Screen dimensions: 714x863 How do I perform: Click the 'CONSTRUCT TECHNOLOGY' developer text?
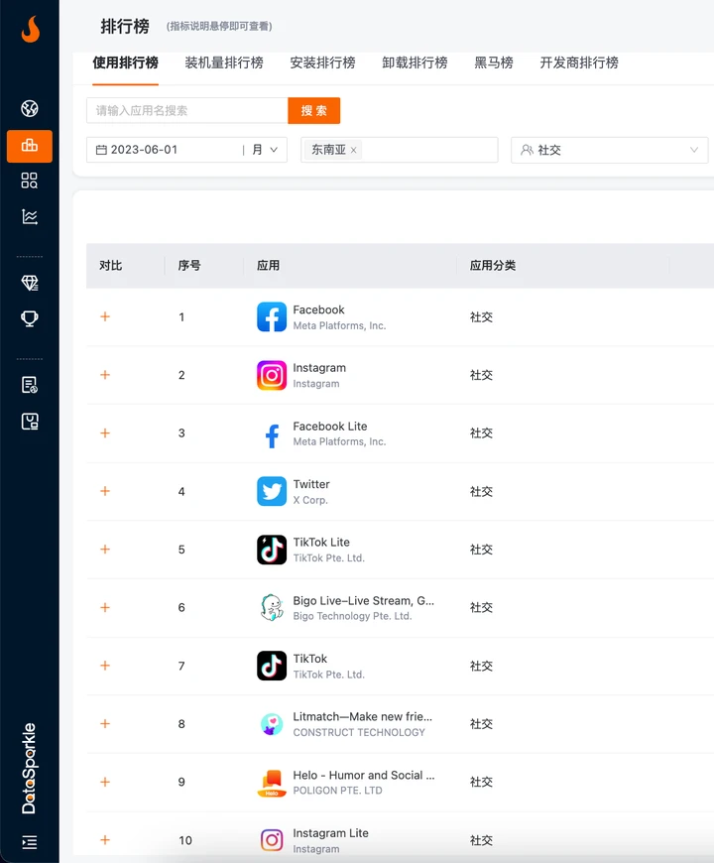tap(359, 732)
